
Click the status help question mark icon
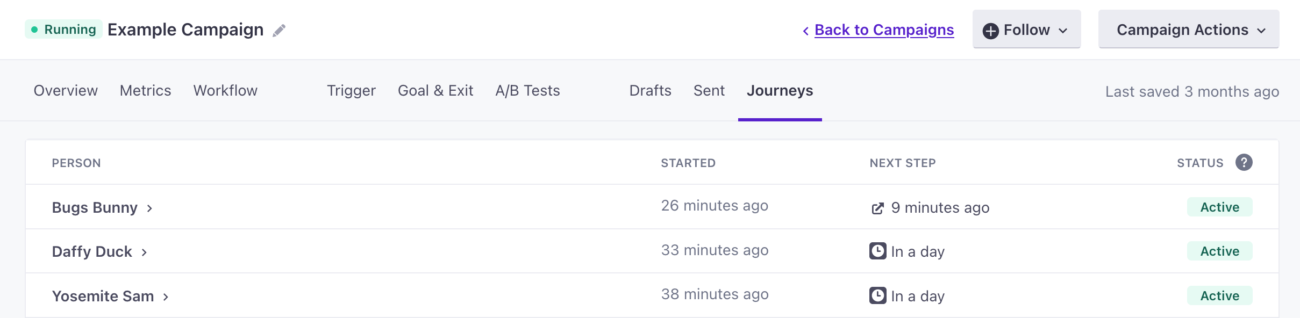1244,162
